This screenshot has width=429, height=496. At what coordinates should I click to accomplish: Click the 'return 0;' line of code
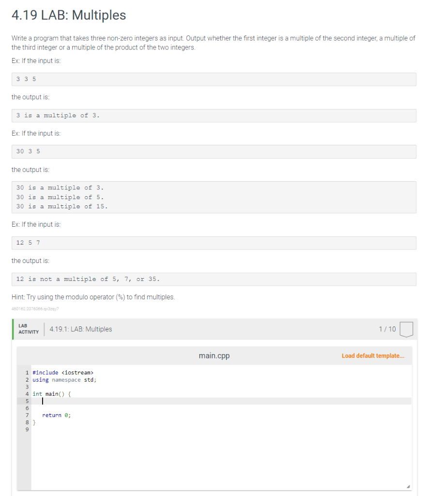pyautogui.click(x=56, y=415)
